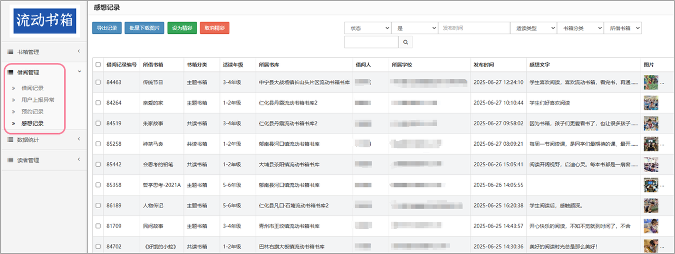Click the 借阅记录编号 column header
Viewport: 675px width, 254px height.
pos(122,64)
